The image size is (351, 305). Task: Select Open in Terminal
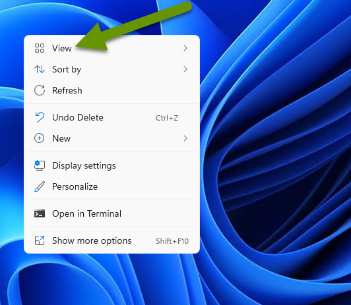[x=112, y=213]
